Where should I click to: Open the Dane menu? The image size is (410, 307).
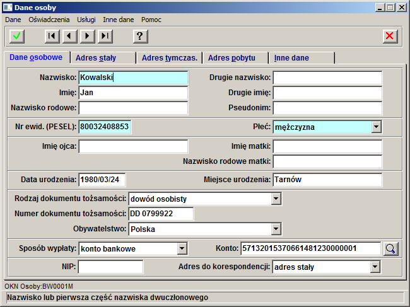tap(13, 20)
